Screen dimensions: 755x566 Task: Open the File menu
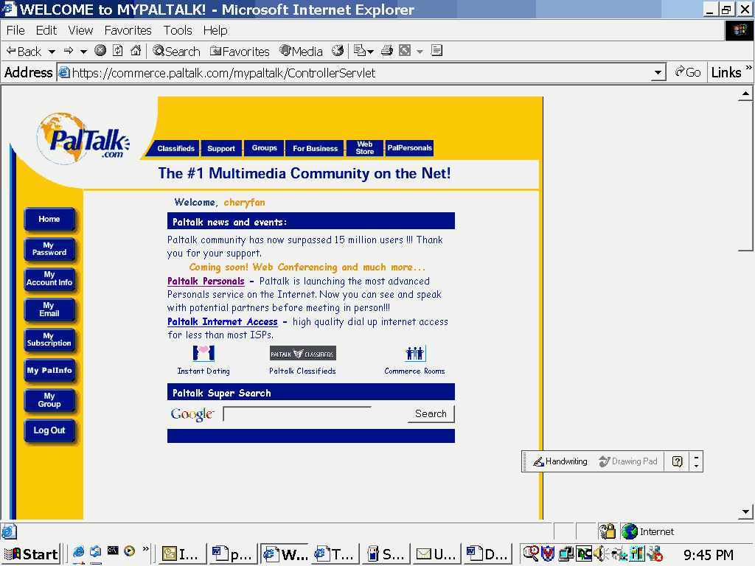pyautogui.click(x=15, y=30)
